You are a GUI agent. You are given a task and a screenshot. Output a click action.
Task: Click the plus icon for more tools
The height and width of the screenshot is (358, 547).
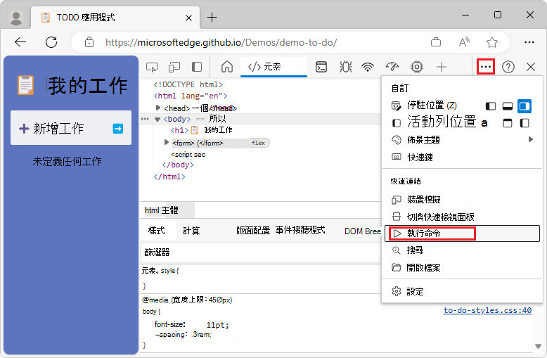[442, 67]
